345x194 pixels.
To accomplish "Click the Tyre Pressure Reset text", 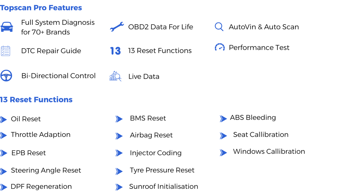I will point(162,170).
